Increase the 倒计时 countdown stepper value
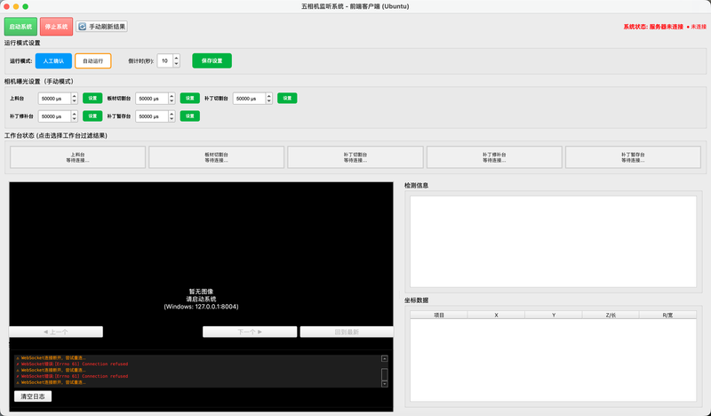The image size is (711, 416). (x=176, y=58)
